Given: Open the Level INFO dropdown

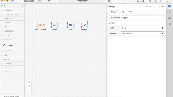Looking at the screenshot, I should click(142, 28).
